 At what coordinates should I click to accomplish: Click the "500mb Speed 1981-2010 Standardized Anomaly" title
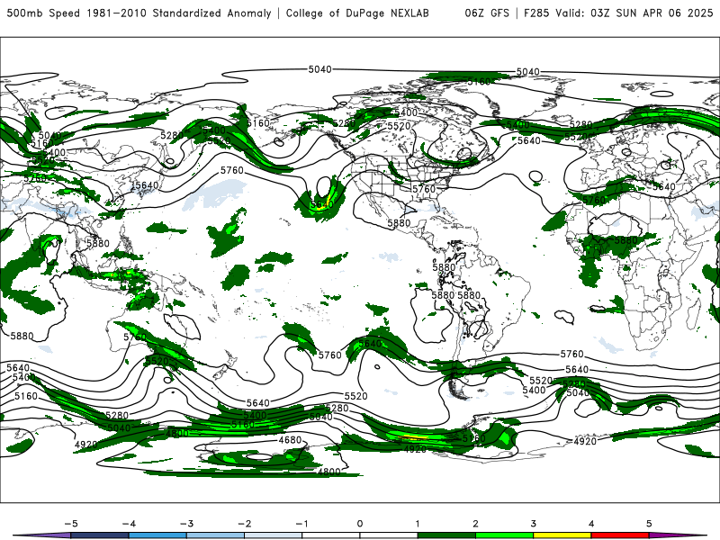coord(139,13)
